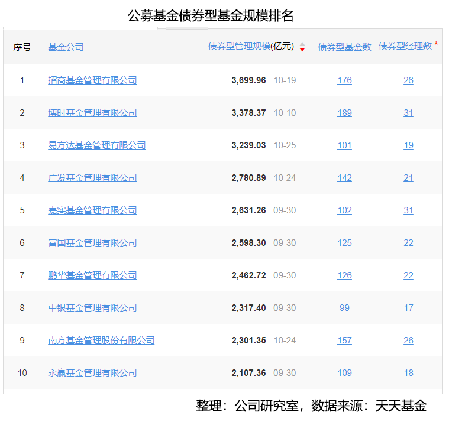The height and width of the screenshot is (428, 449).
Task: Click the date 10-19 in row 1
Action: click(x=285, y=80)
